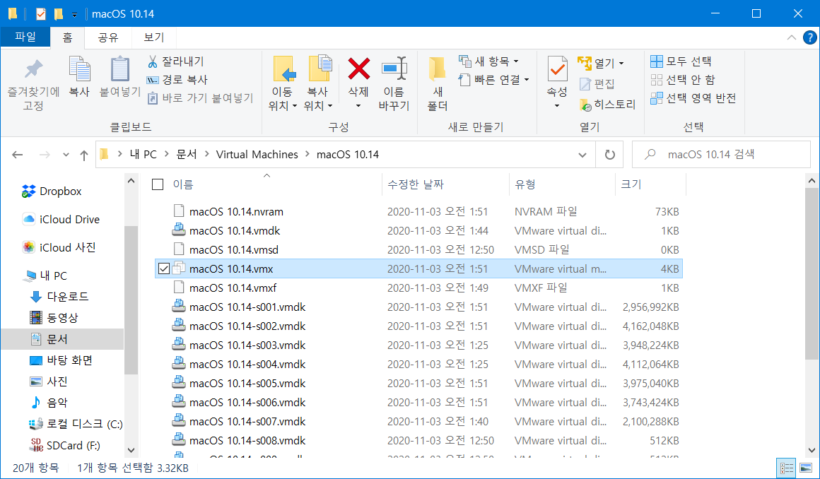Open the 열기 dropdown arrow

pos(621,64)
